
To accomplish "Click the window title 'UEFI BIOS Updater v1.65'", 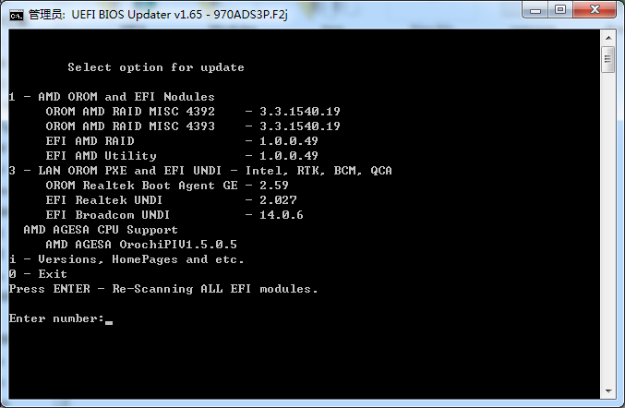I will pyautogui.click(x=138, y=15).
